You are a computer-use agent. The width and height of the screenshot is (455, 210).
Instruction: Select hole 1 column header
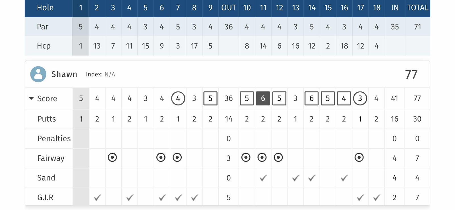[x=81, y=8]
